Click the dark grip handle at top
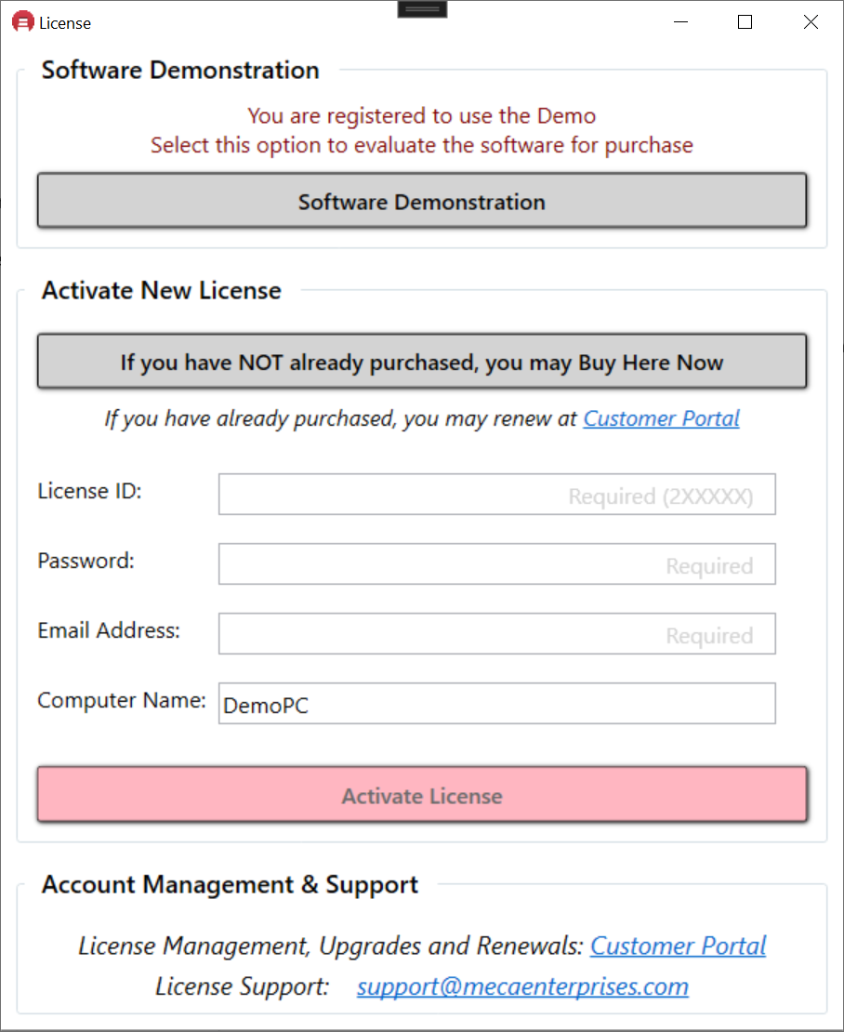Image resolution: width=844 pixels, height=1032 pixels. pyautogui.click(x=422, y=9)
